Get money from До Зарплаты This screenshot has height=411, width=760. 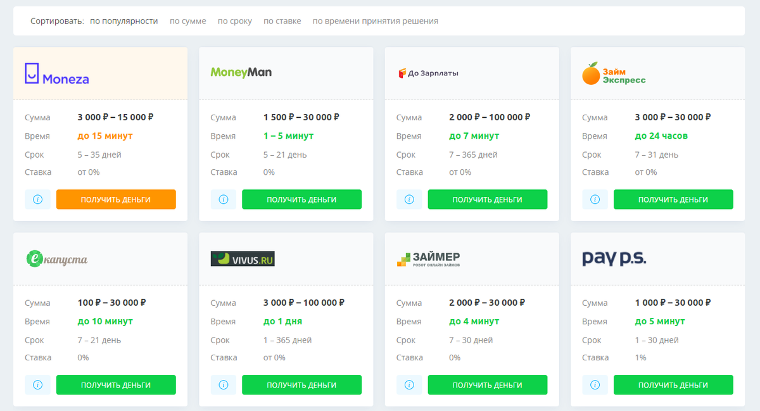(x=488, y=199)
